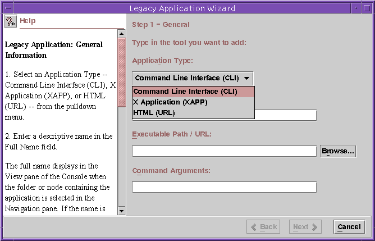Toggle the Help pane question-mark icon
This screenshot has height=241, width=375.
click(x=10, y=21)
